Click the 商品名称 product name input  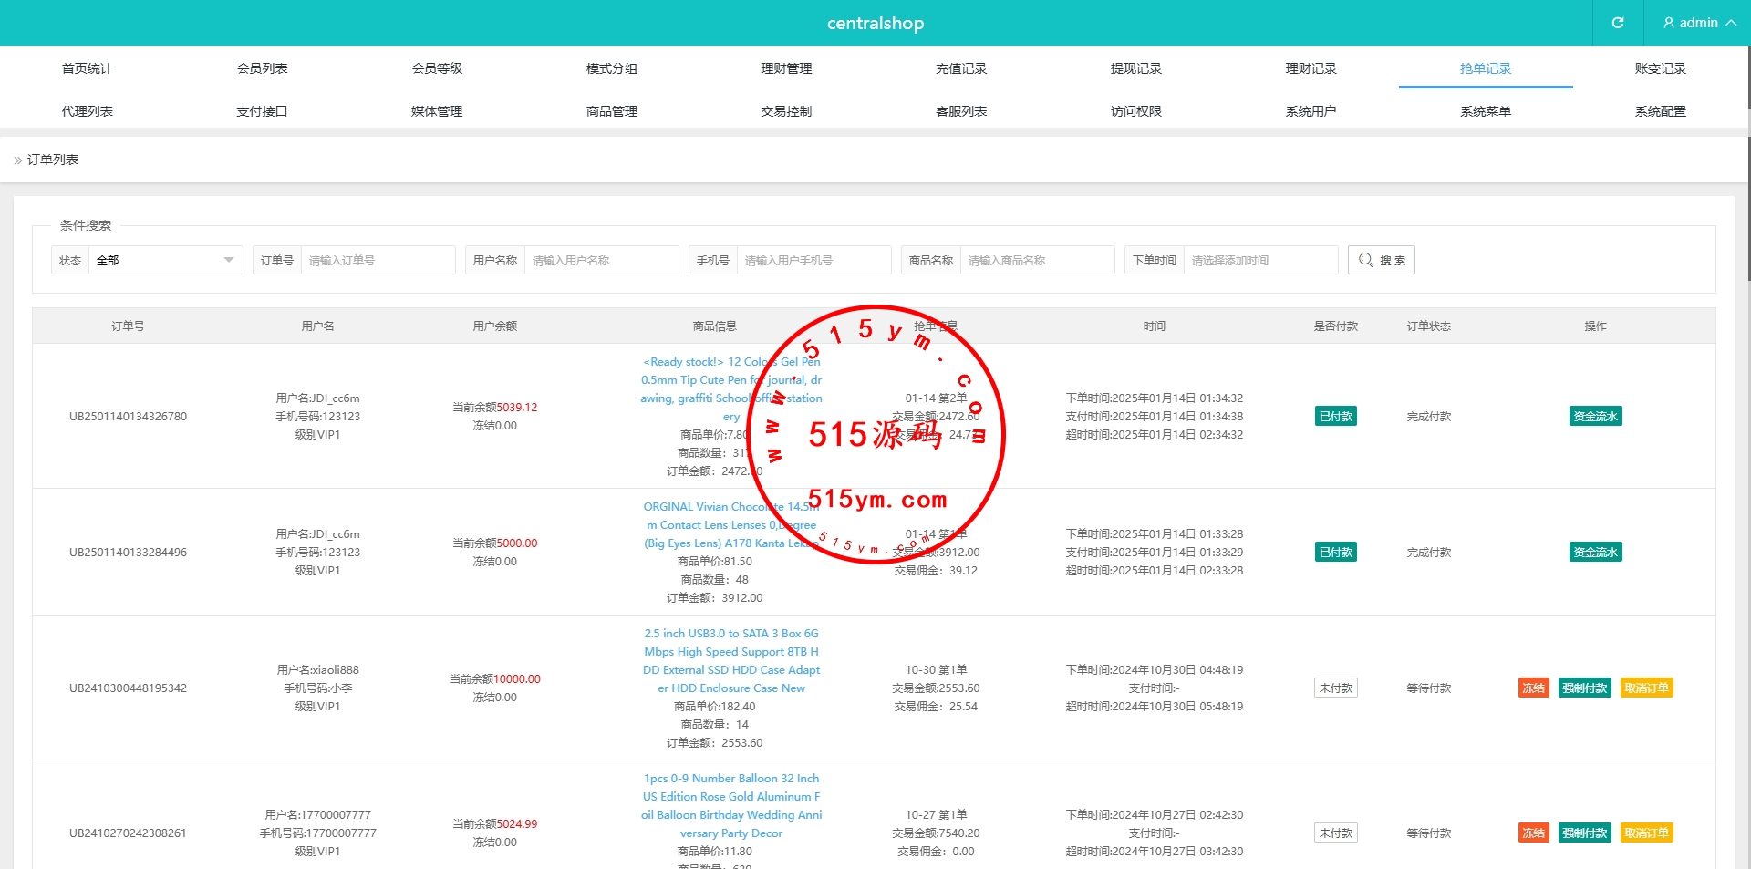click(x=1036, y=260)
